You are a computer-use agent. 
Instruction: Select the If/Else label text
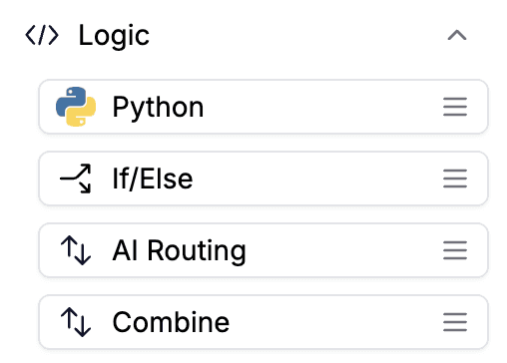[x=153, y=179]
